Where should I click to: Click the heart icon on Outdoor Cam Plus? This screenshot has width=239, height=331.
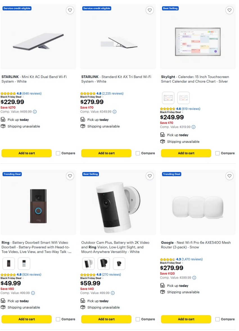pyautogui.click(x=149, y=176)
